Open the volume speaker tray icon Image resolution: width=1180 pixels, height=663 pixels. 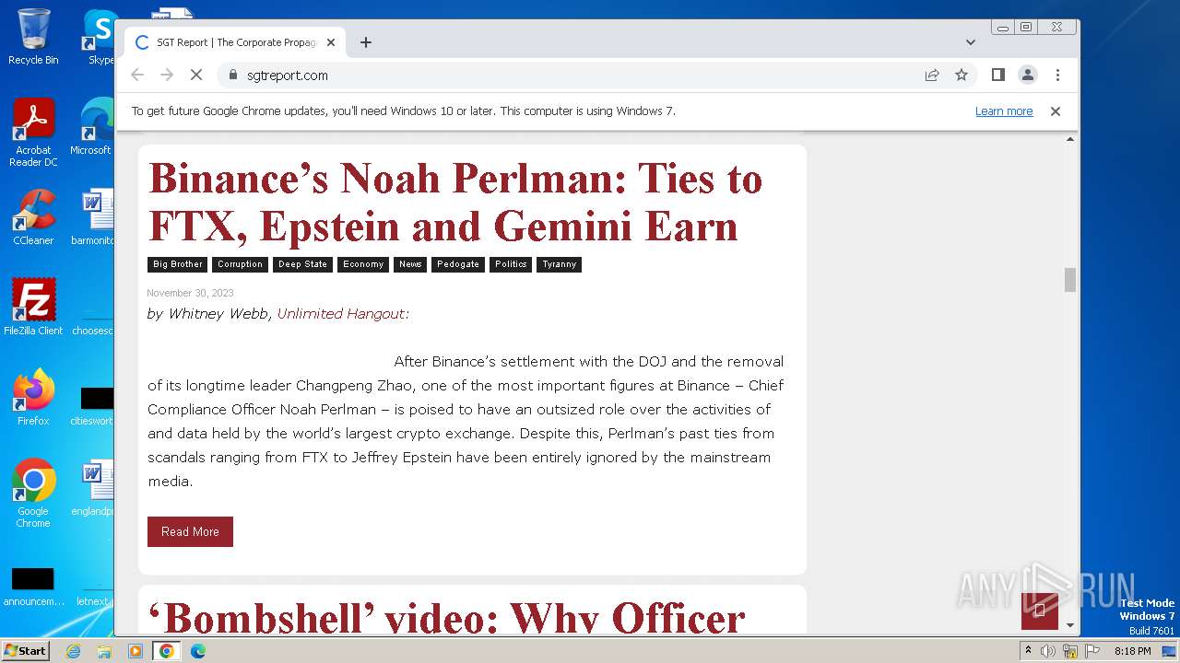[1048, 651]
